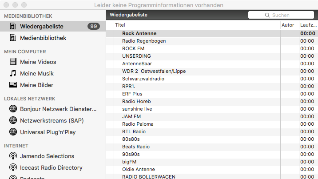Select Wiedergabeliste in the sidebar

[x=53, y=26]
